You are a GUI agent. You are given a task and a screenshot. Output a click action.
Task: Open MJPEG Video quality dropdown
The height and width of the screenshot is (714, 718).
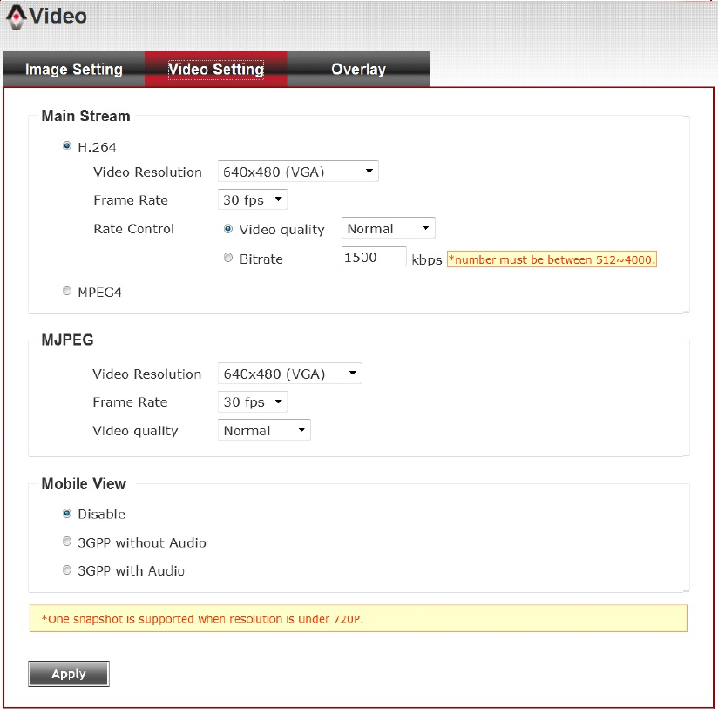point(264,430)
